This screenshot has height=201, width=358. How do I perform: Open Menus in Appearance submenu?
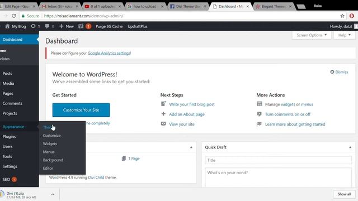[x=49, y=152]
